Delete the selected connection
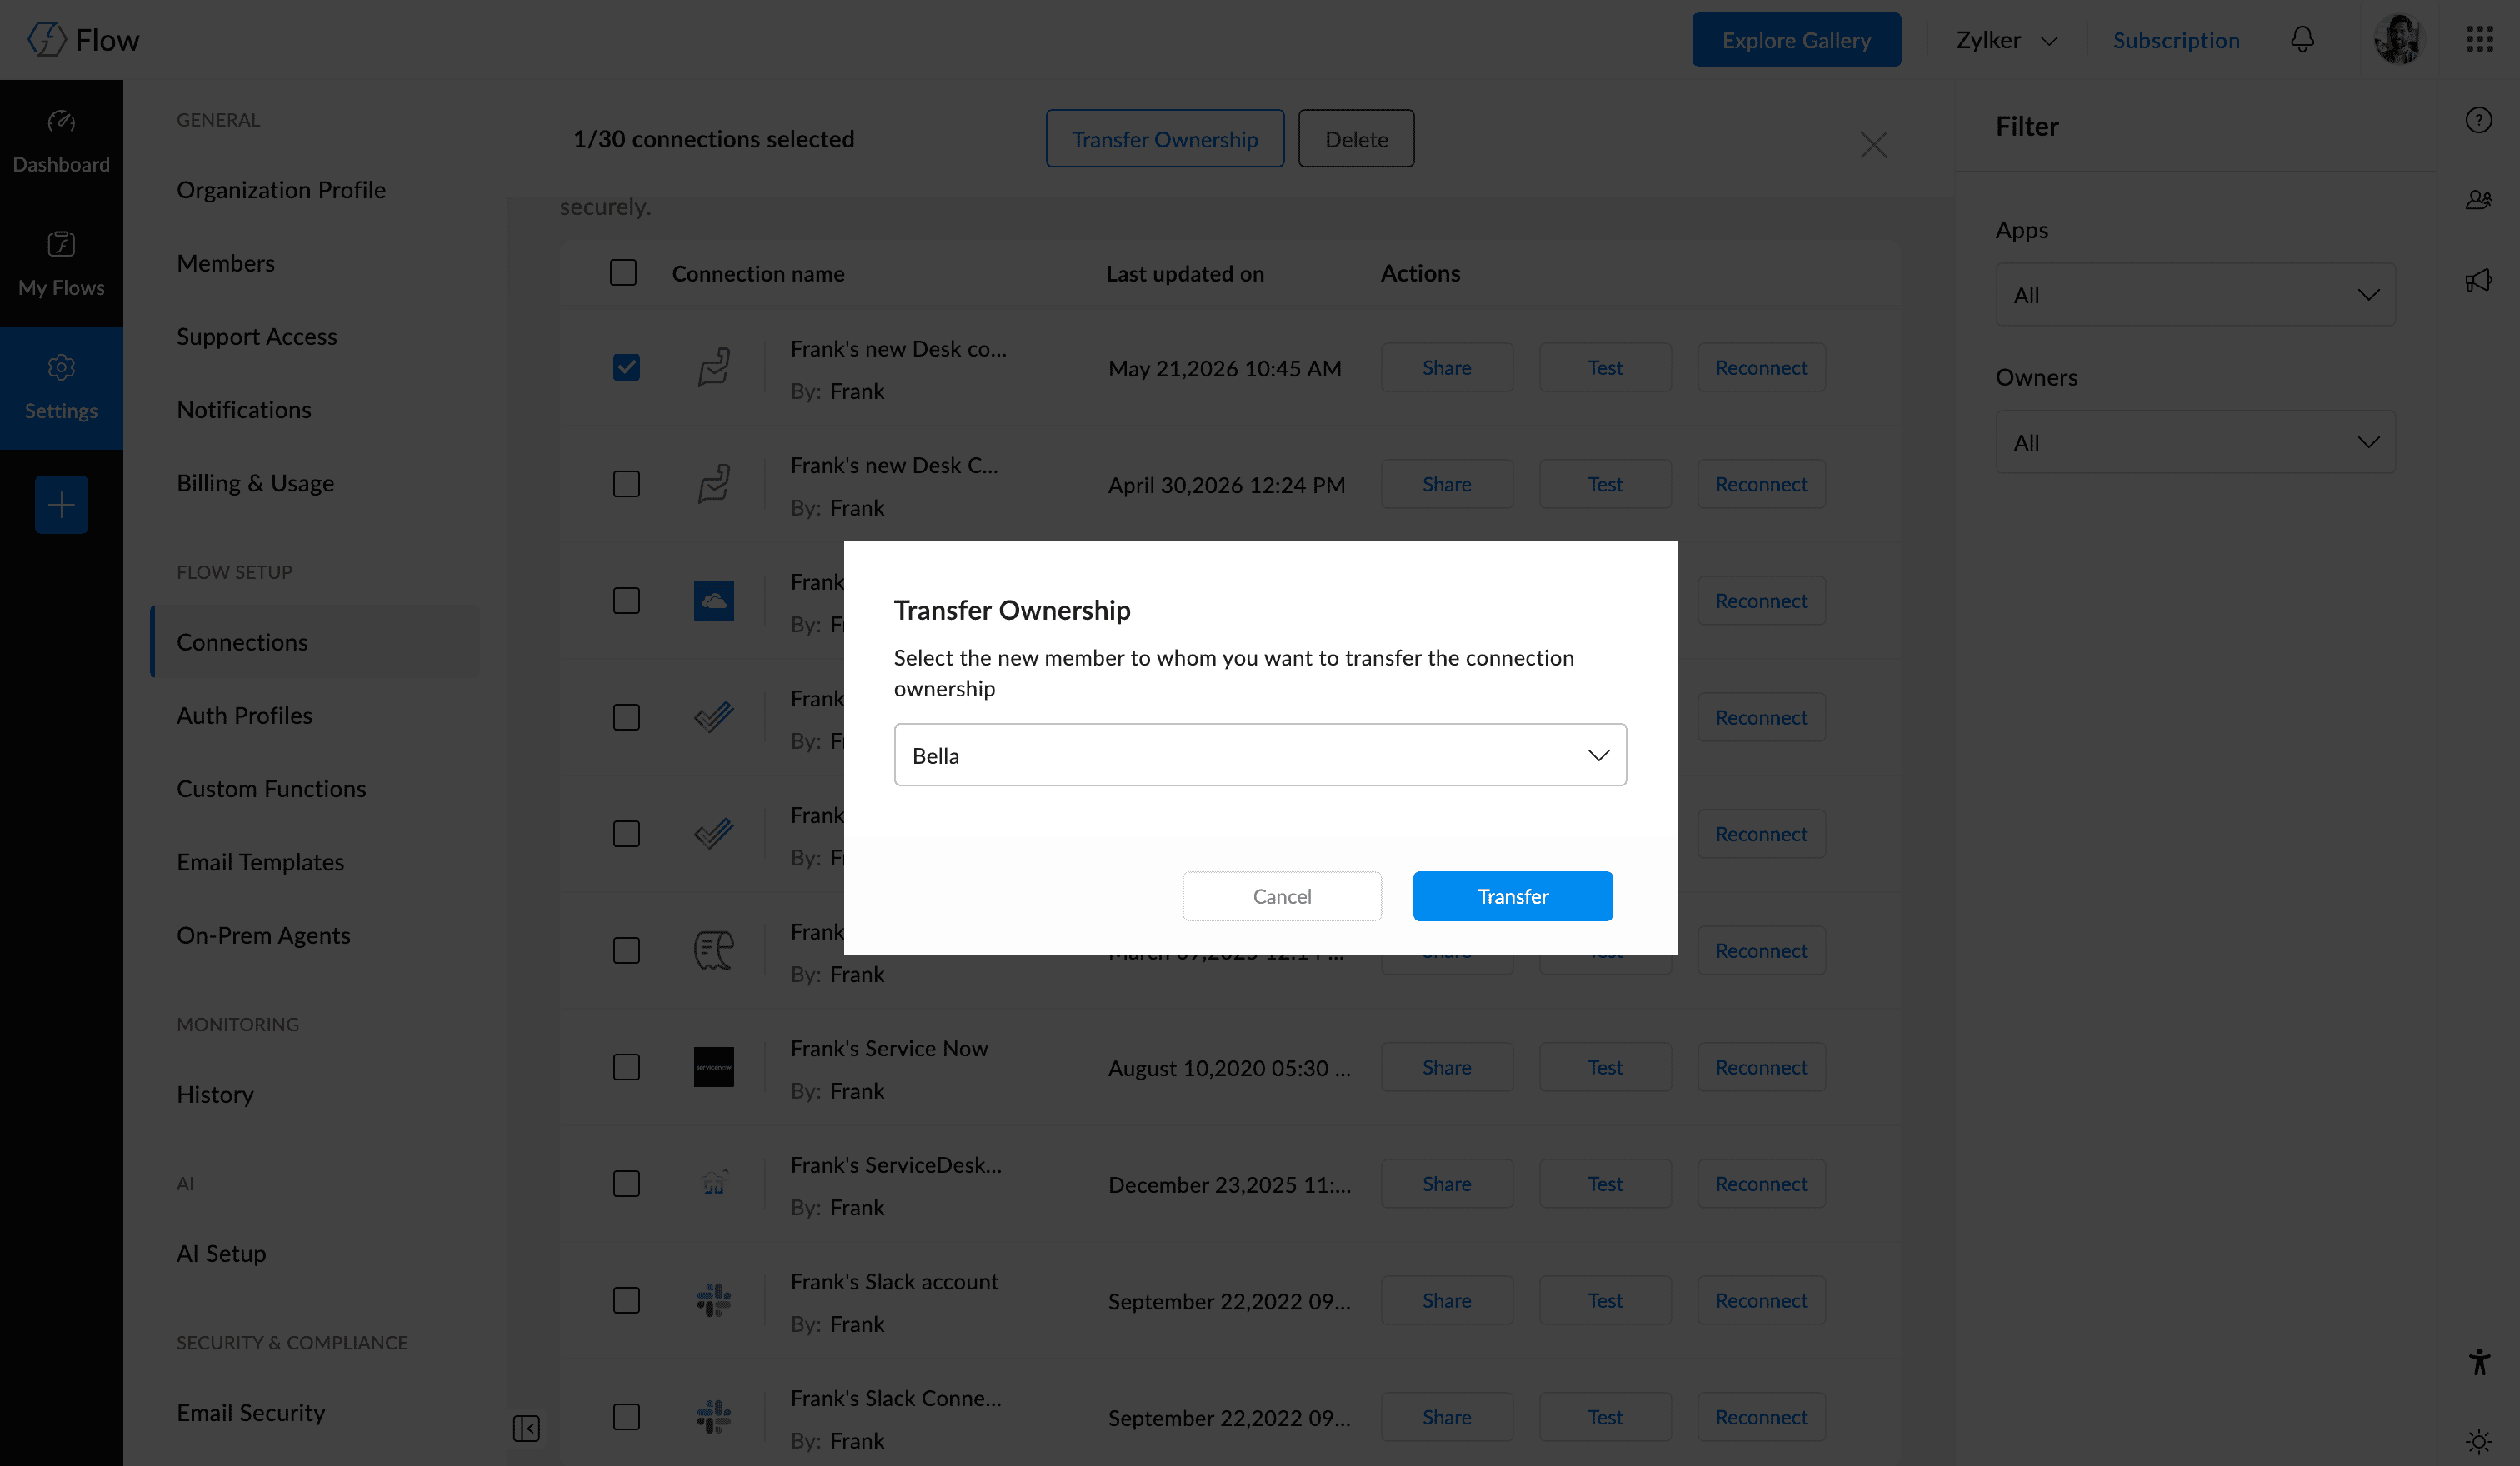Viewport: 2520px width, 1466px height. [x=1356, y=139]
